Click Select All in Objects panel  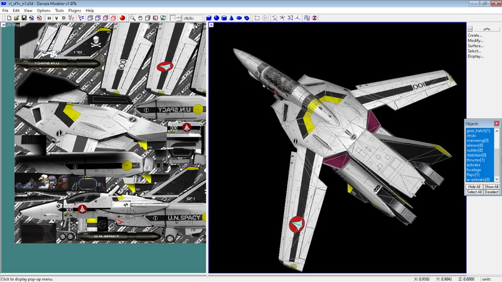[x=474, y=192]
